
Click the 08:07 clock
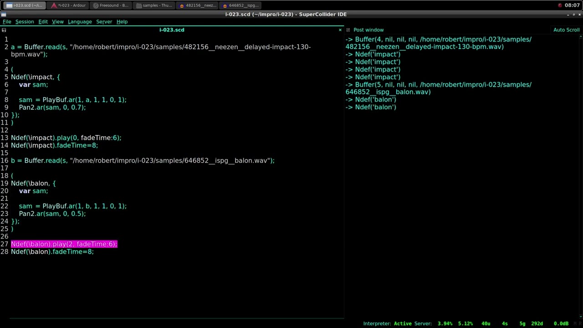click(x=572, y=5)
